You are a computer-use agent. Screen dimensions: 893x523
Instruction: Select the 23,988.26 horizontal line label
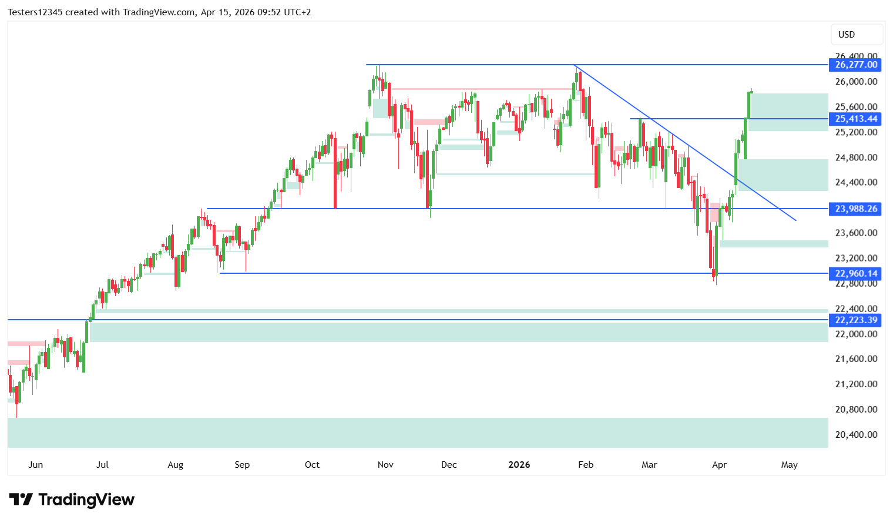pyautogui.click(x=855, y=209)
